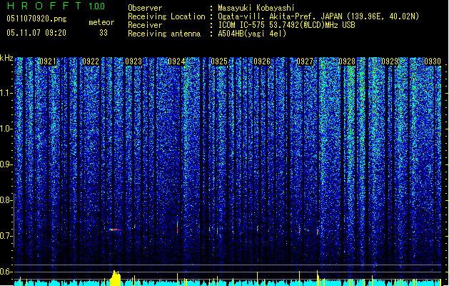The width and height of the screenshot is (449, 286).
Task: Click the 0929 time marker
Action: [x=390, y=61]
